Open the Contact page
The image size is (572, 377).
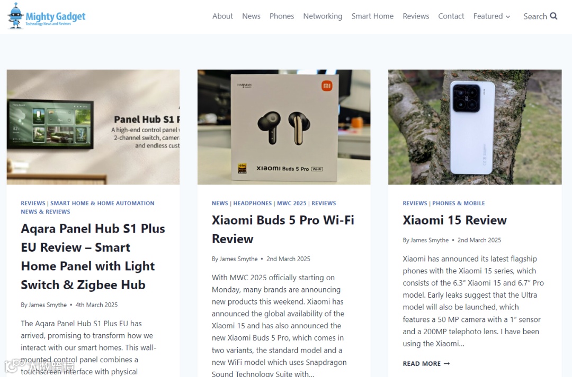click(451, 16)
